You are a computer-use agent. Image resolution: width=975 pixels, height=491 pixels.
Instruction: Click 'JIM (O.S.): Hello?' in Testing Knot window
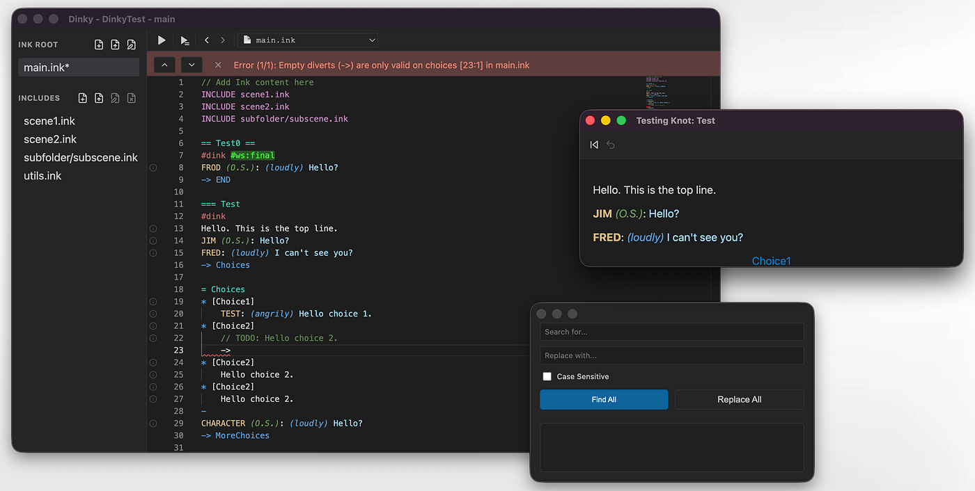(636, 214)
